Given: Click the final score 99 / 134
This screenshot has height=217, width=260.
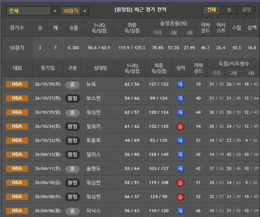Looking at the screenshot, I should point(159,98).
